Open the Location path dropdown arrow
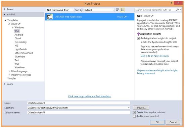185x128 pixels. pos(129,108)
